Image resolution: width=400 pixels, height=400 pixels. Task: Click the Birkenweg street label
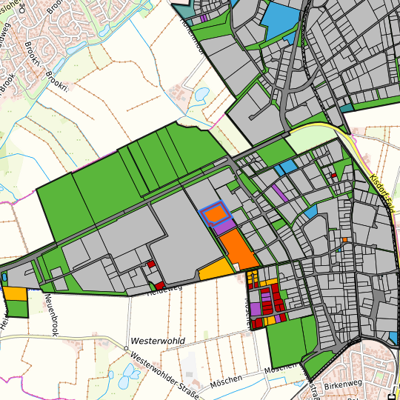click(x=343, y=384)
